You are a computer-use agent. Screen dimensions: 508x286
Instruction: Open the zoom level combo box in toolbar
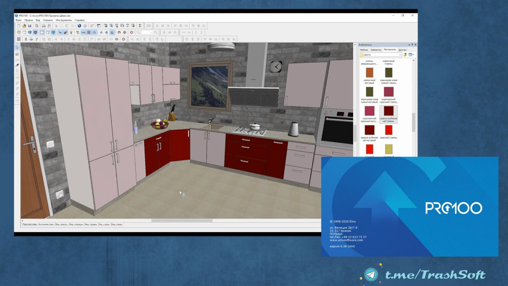[147, 32]
